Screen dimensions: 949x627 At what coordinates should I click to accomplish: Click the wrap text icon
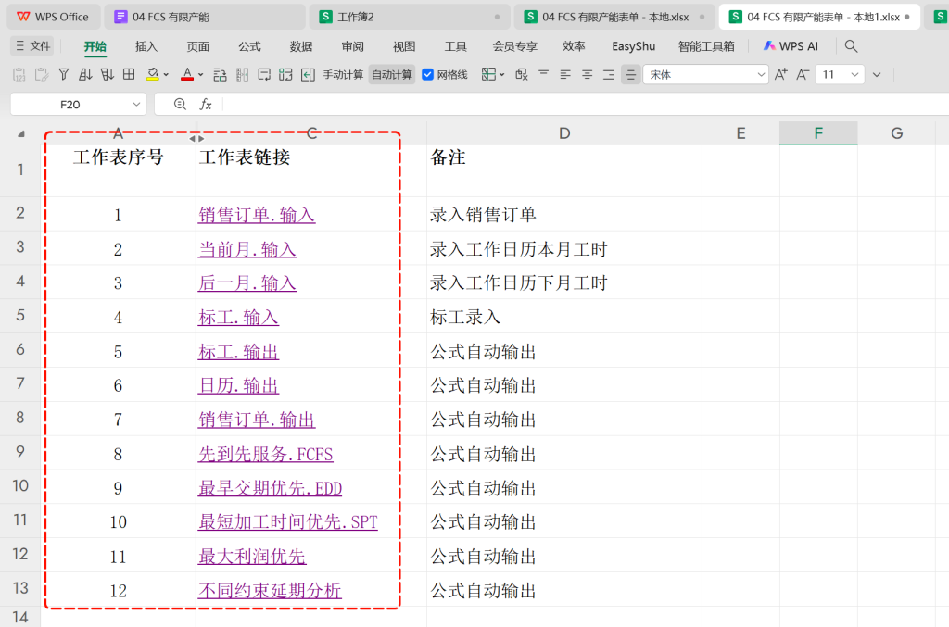click(x=264, y=74)
